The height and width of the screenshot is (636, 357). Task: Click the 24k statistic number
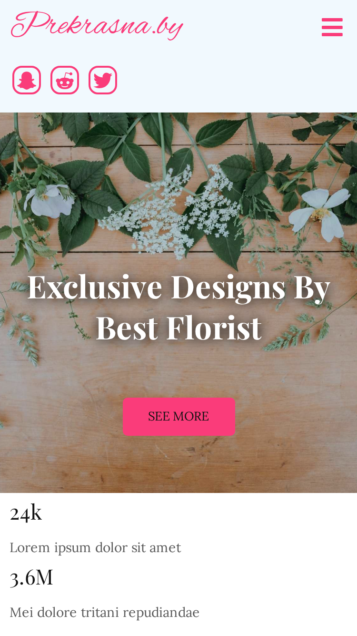(26, 513)
